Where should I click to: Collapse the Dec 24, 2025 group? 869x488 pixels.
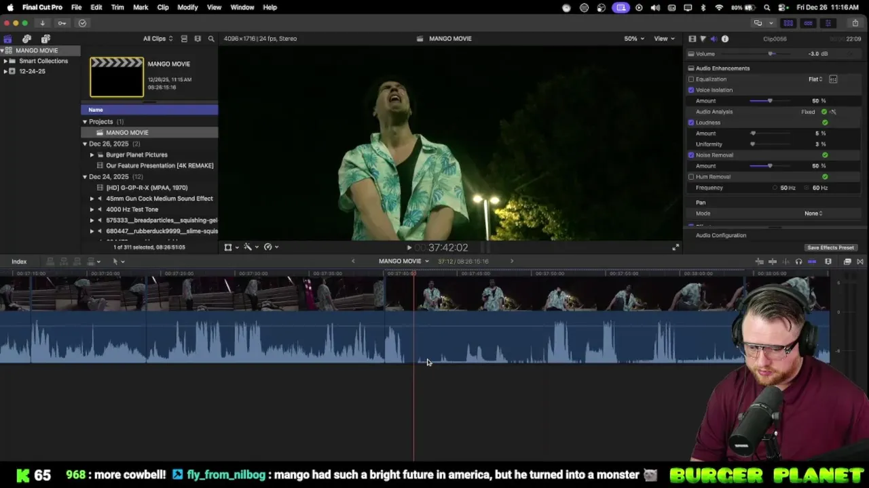point(85,177)
